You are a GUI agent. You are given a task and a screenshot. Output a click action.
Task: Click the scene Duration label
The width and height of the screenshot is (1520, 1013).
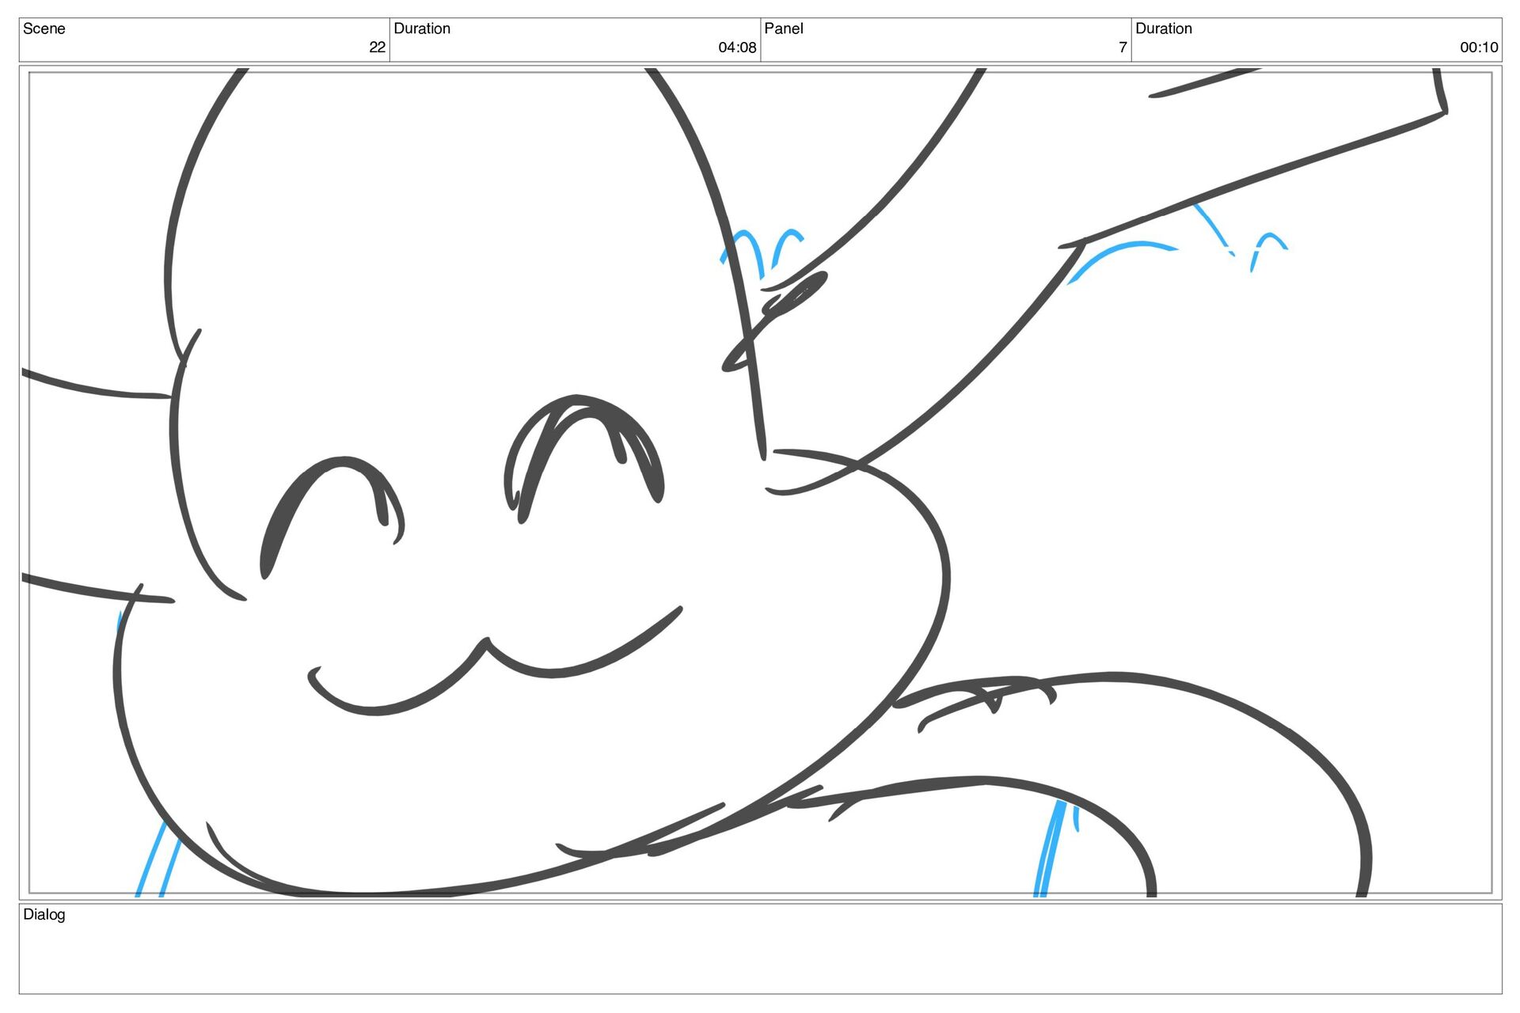pyautogui.click(x=421, y=28)
